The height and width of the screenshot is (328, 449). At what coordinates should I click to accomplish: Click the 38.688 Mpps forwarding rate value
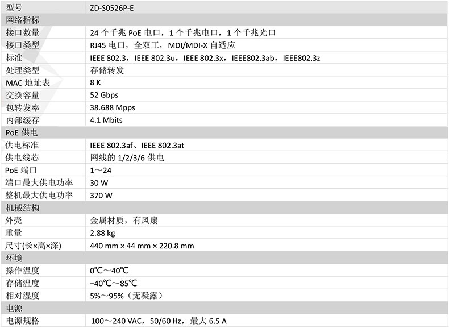click(x=113, y=108)
